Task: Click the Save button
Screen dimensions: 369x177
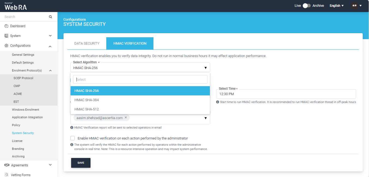Action: pos(81,163)
